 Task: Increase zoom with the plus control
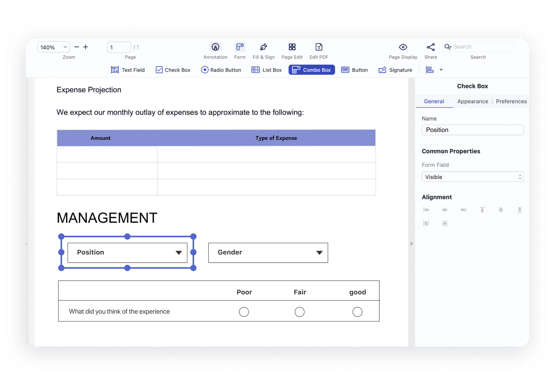pyautogui.click(x=86, y=47)
